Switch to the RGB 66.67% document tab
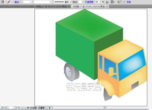152x110 pixels. pyautogui.click(x=33, y=7)
